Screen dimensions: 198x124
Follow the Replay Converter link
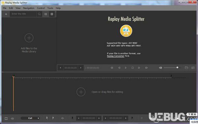pyautogui.click(x=115, y=56)
